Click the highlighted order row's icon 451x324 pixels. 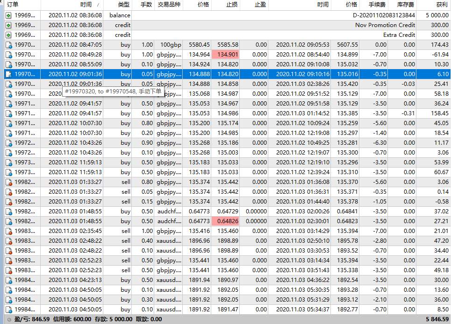(8, 74)
